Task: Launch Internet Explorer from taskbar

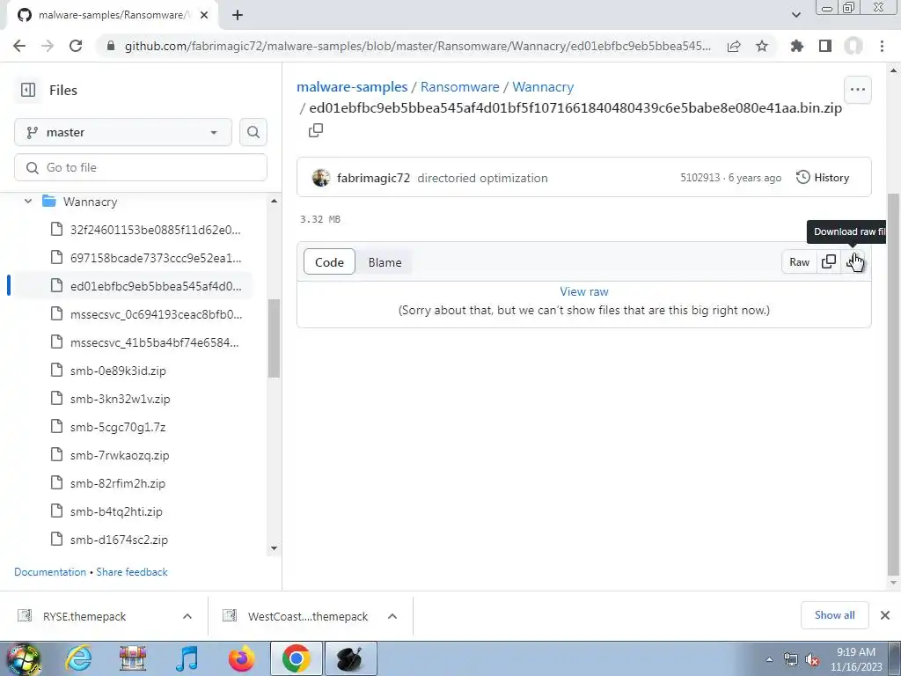Action: pyautogui.click(x=78, y=658)
